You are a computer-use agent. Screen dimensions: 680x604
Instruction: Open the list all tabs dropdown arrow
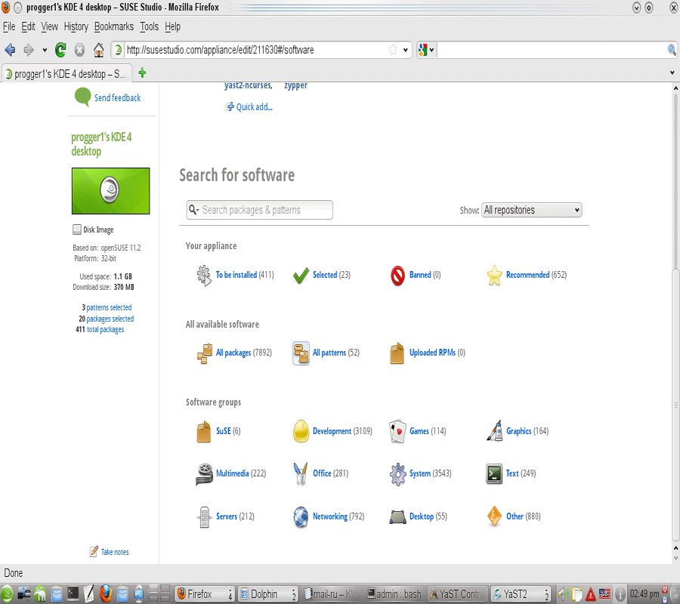(672, 72)
